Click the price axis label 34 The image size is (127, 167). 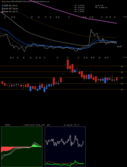[x=122, y=67]
